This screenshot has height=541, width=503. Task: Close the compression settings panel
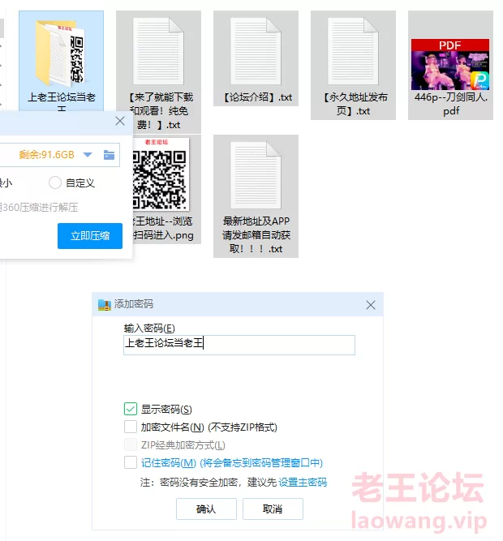[x=120, y=122]
